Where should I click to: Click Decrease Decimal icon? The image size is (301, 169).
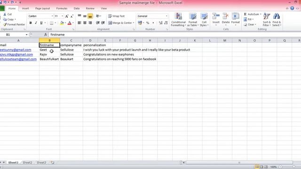click(166, 23)
